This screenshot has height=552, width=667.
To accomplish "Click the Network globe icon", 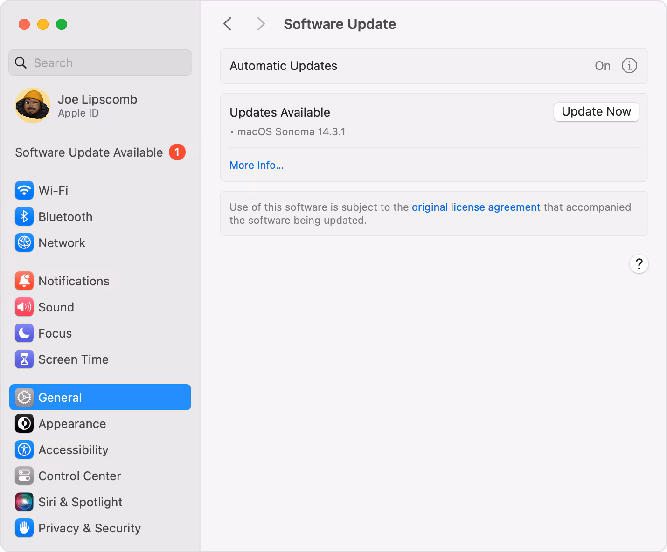I will [x=24, y=242].
